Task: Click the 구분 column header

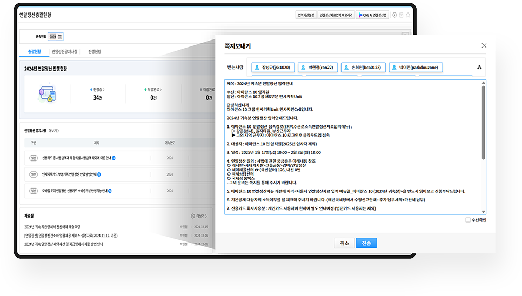Action: tap(34, 143)
